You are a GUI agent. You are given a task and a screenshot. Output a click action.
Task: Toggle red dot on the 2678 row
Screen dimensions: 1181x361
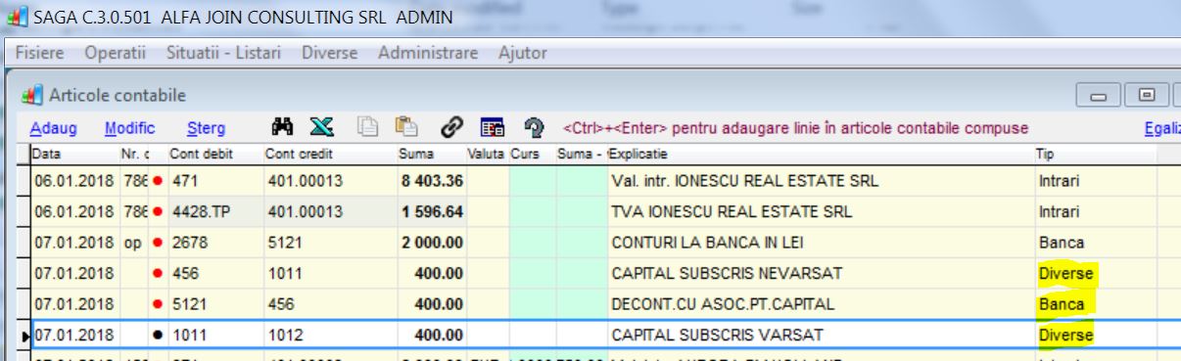[158, 243]
